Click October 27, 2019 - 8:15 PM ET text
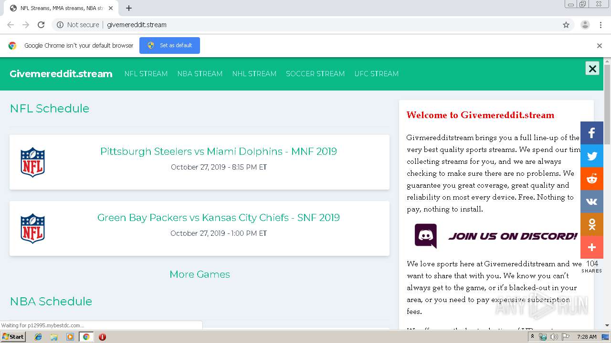Viewport: 611px width, 343px height. pyautogui.click(x=219, y=167)
